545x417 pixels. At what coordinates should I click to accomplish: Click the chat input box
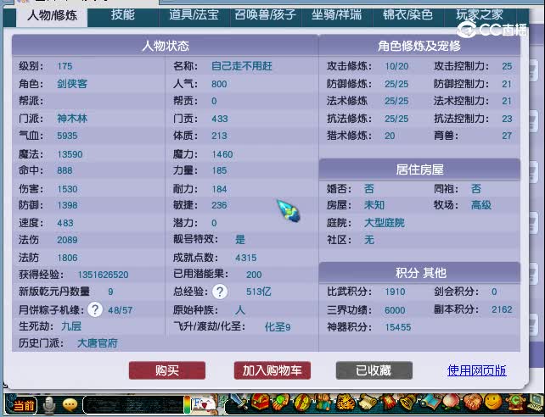point(133,405)
